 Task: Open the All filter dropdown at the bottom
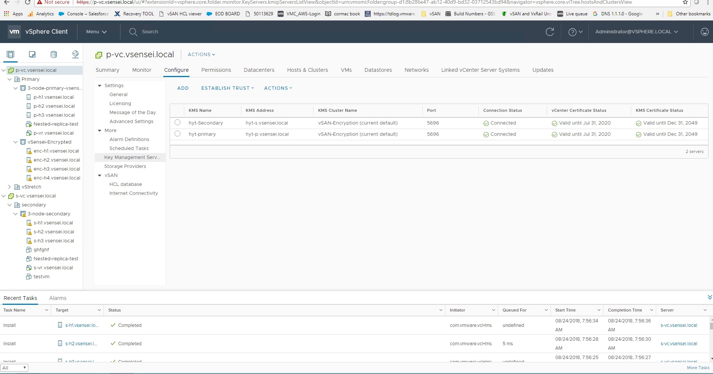tap(14, 368)
